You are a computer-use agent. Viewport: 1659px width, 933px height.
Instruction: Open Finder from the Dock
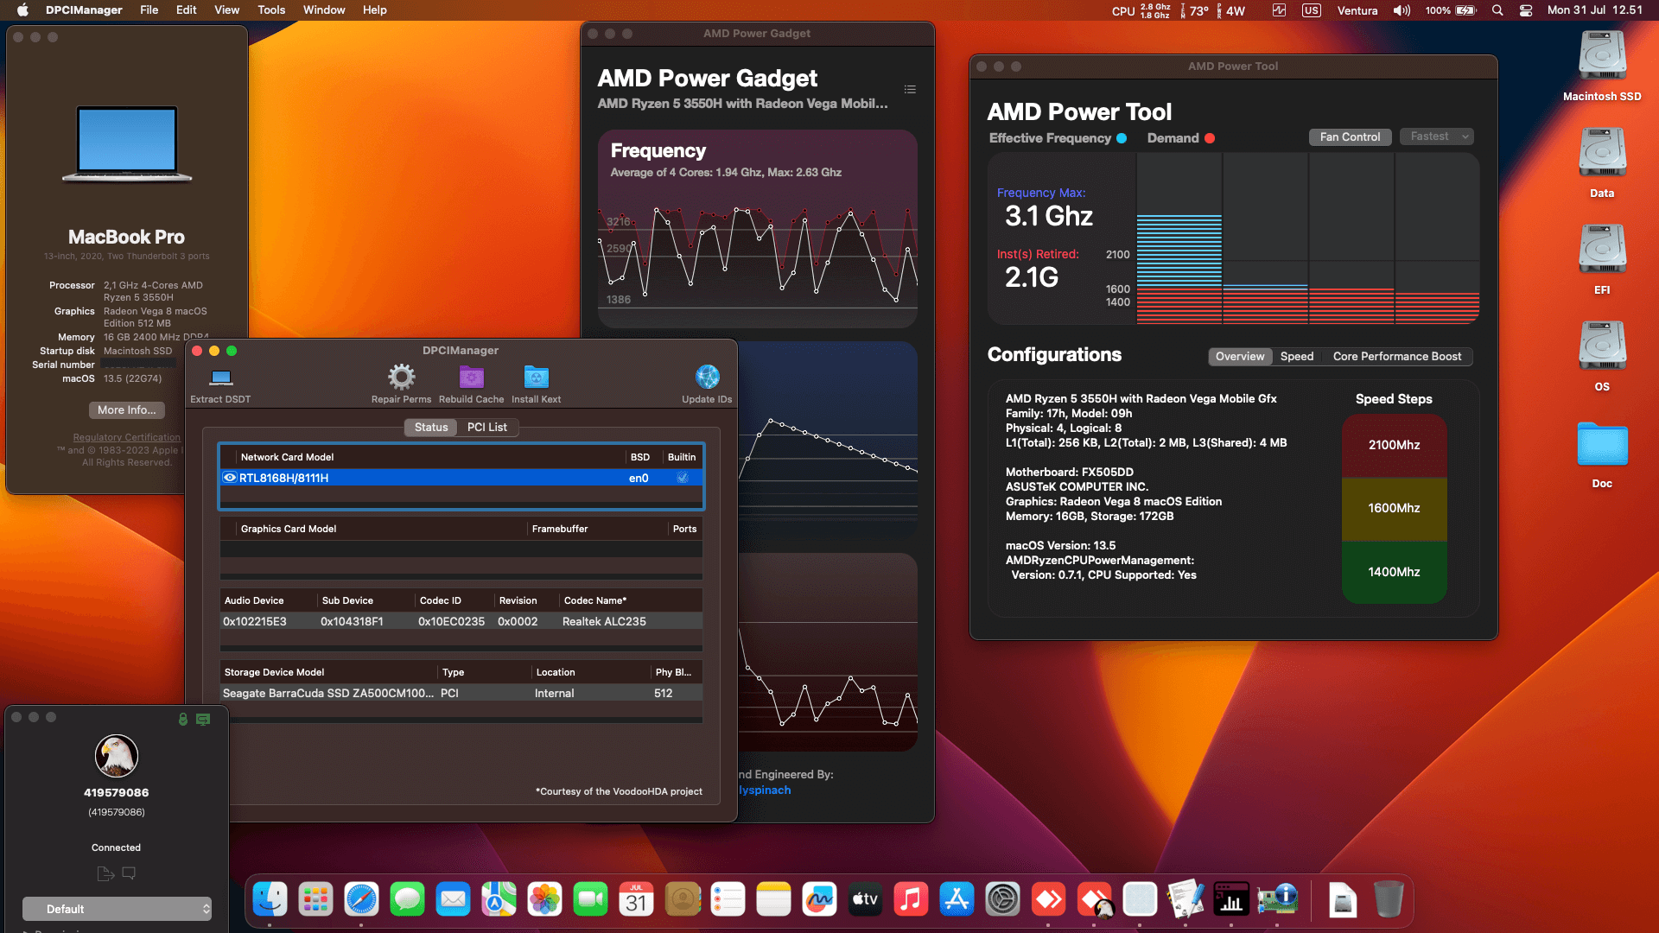[270, 900]
